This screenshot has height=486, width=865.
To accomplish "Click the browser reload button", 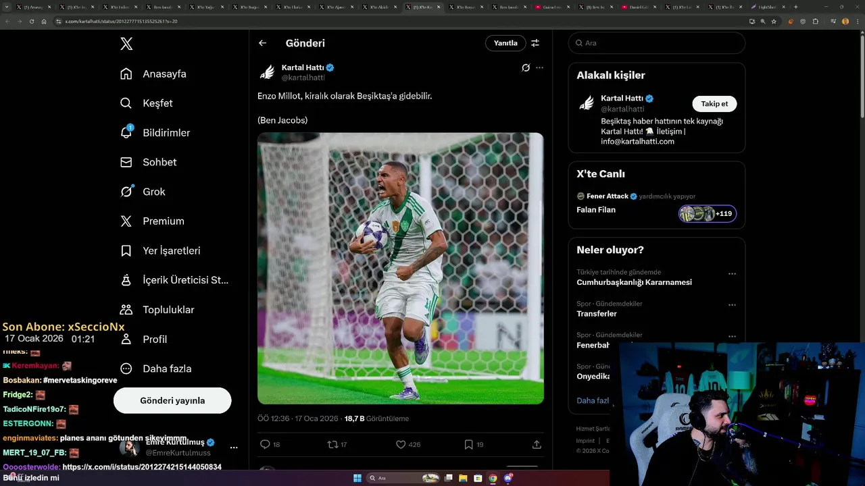I will pyautogui.click(x=32, y=21).
